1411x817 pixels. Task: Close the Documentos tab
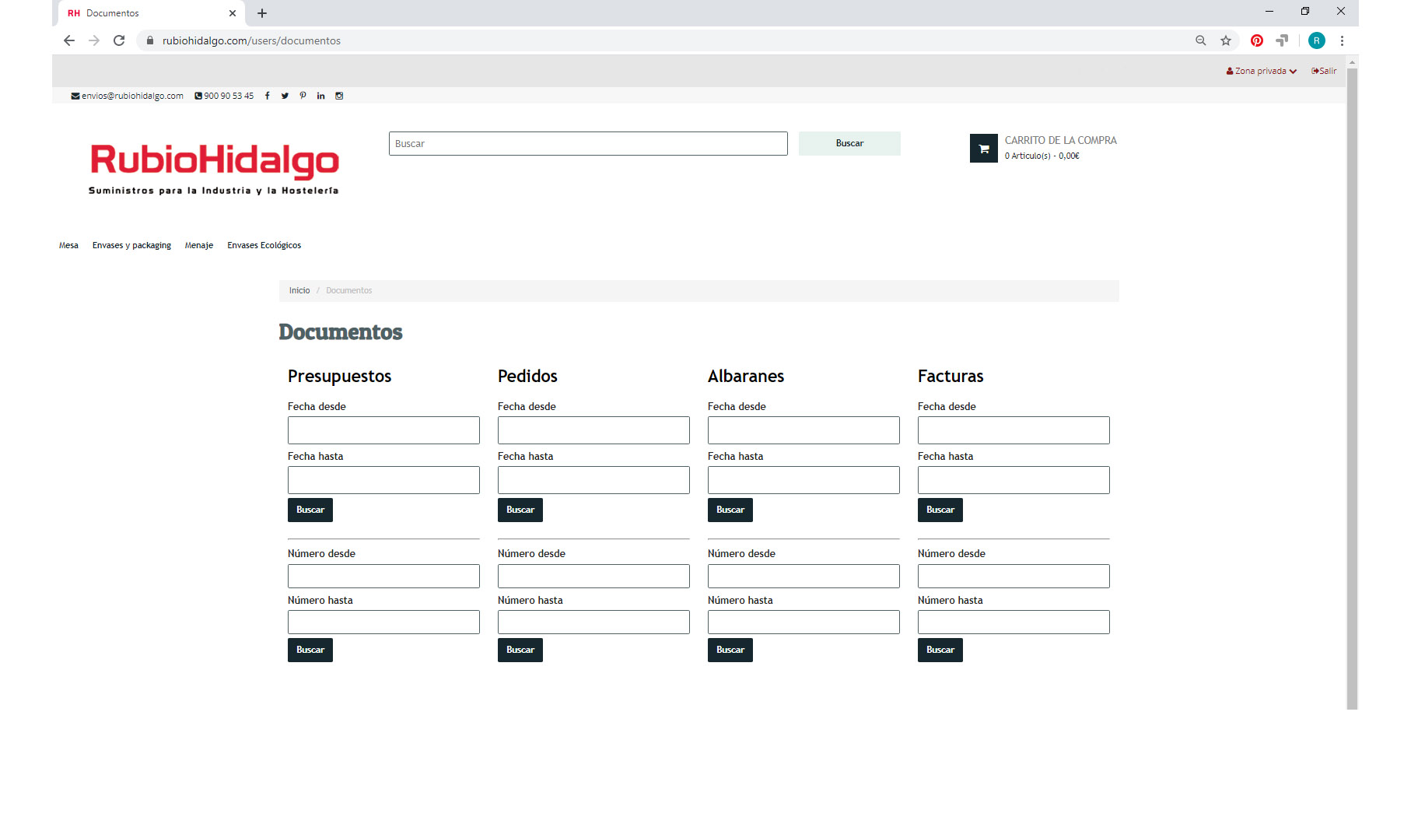click(233, 13)
